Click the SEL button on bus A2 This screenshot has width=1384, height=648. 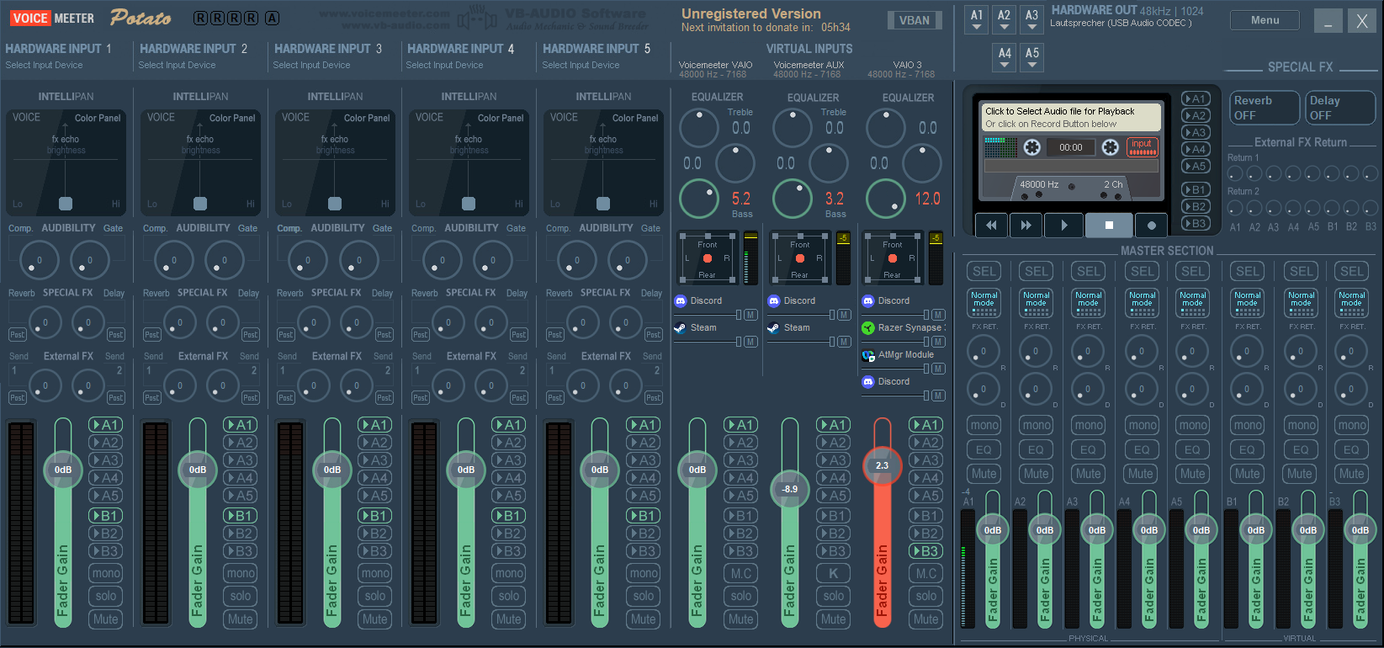tap(1037, 271)
